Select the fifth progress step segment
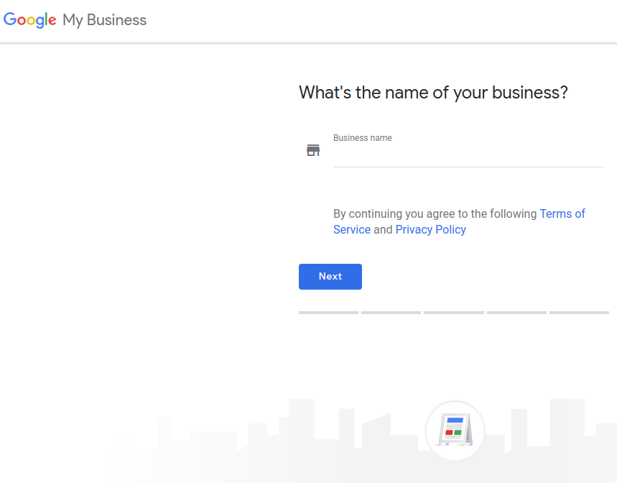617x483 pixels. [579, 313]
